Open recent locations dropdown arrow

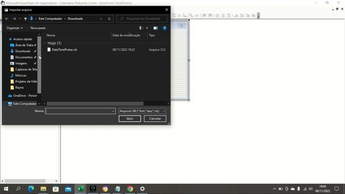[20, 19]
